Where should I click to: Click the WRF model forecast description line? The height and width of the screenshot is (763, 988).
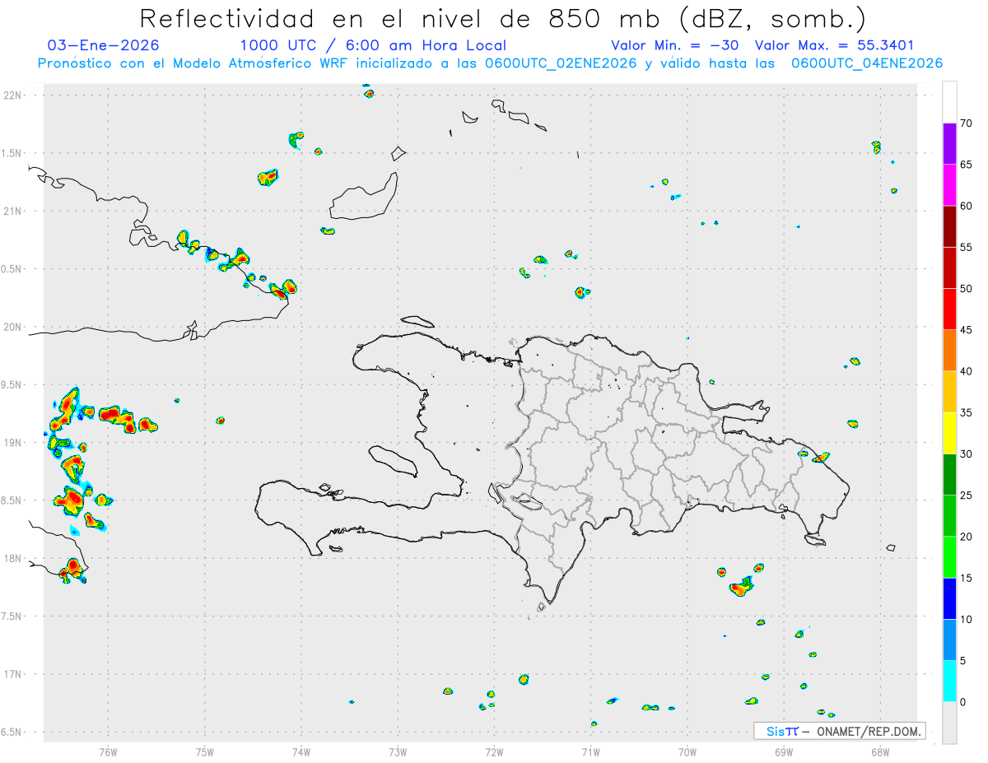click(x=490, y=63)
